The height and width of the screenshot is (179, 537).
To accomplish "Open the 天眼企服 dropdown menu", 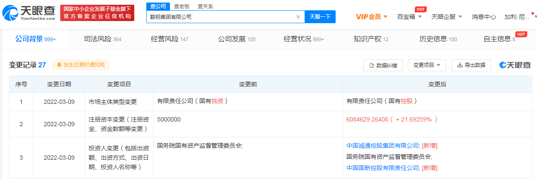I will tap(447, 17).
